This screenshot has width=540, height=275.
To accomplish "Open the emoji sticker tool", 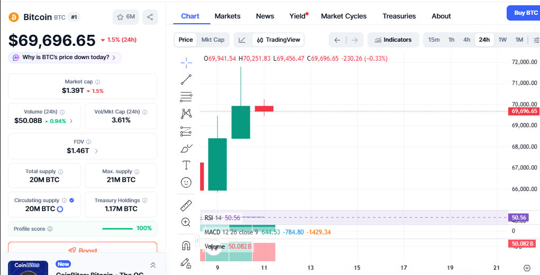I will point(186,182).
